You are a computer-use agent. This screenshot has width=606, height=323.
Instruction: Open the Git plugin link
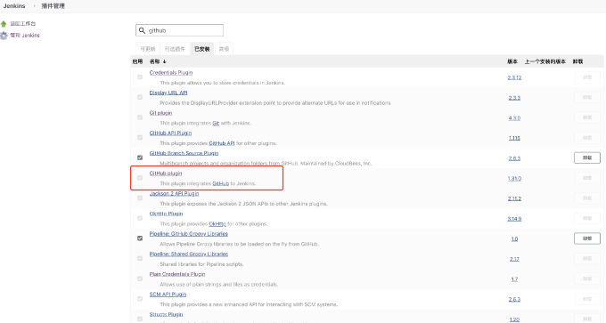(160, 113)
